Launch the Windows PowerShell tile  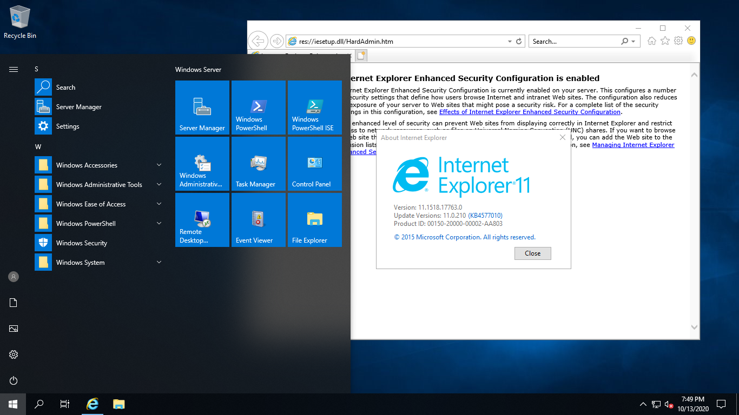point(259,108)
